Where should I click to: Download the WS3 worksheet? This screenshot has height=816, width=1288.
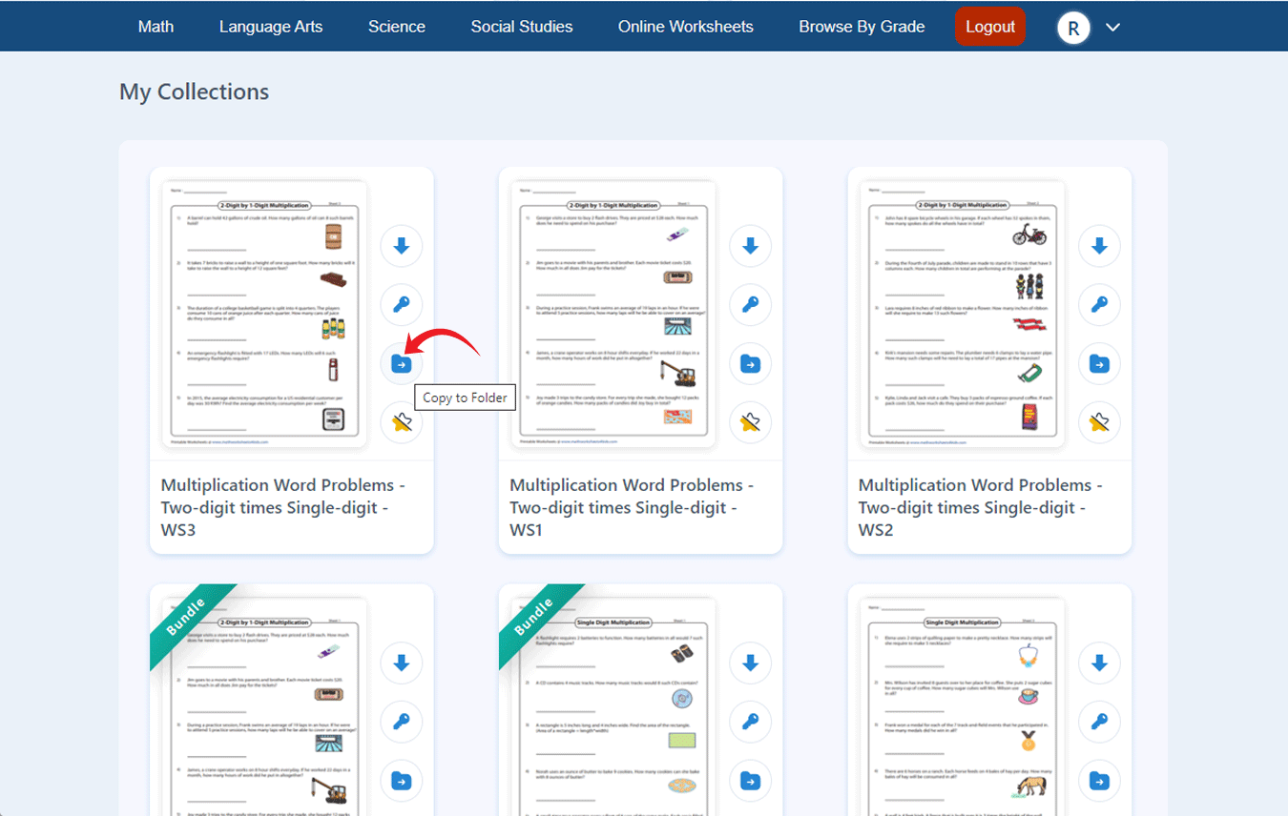tap(402, 247)
